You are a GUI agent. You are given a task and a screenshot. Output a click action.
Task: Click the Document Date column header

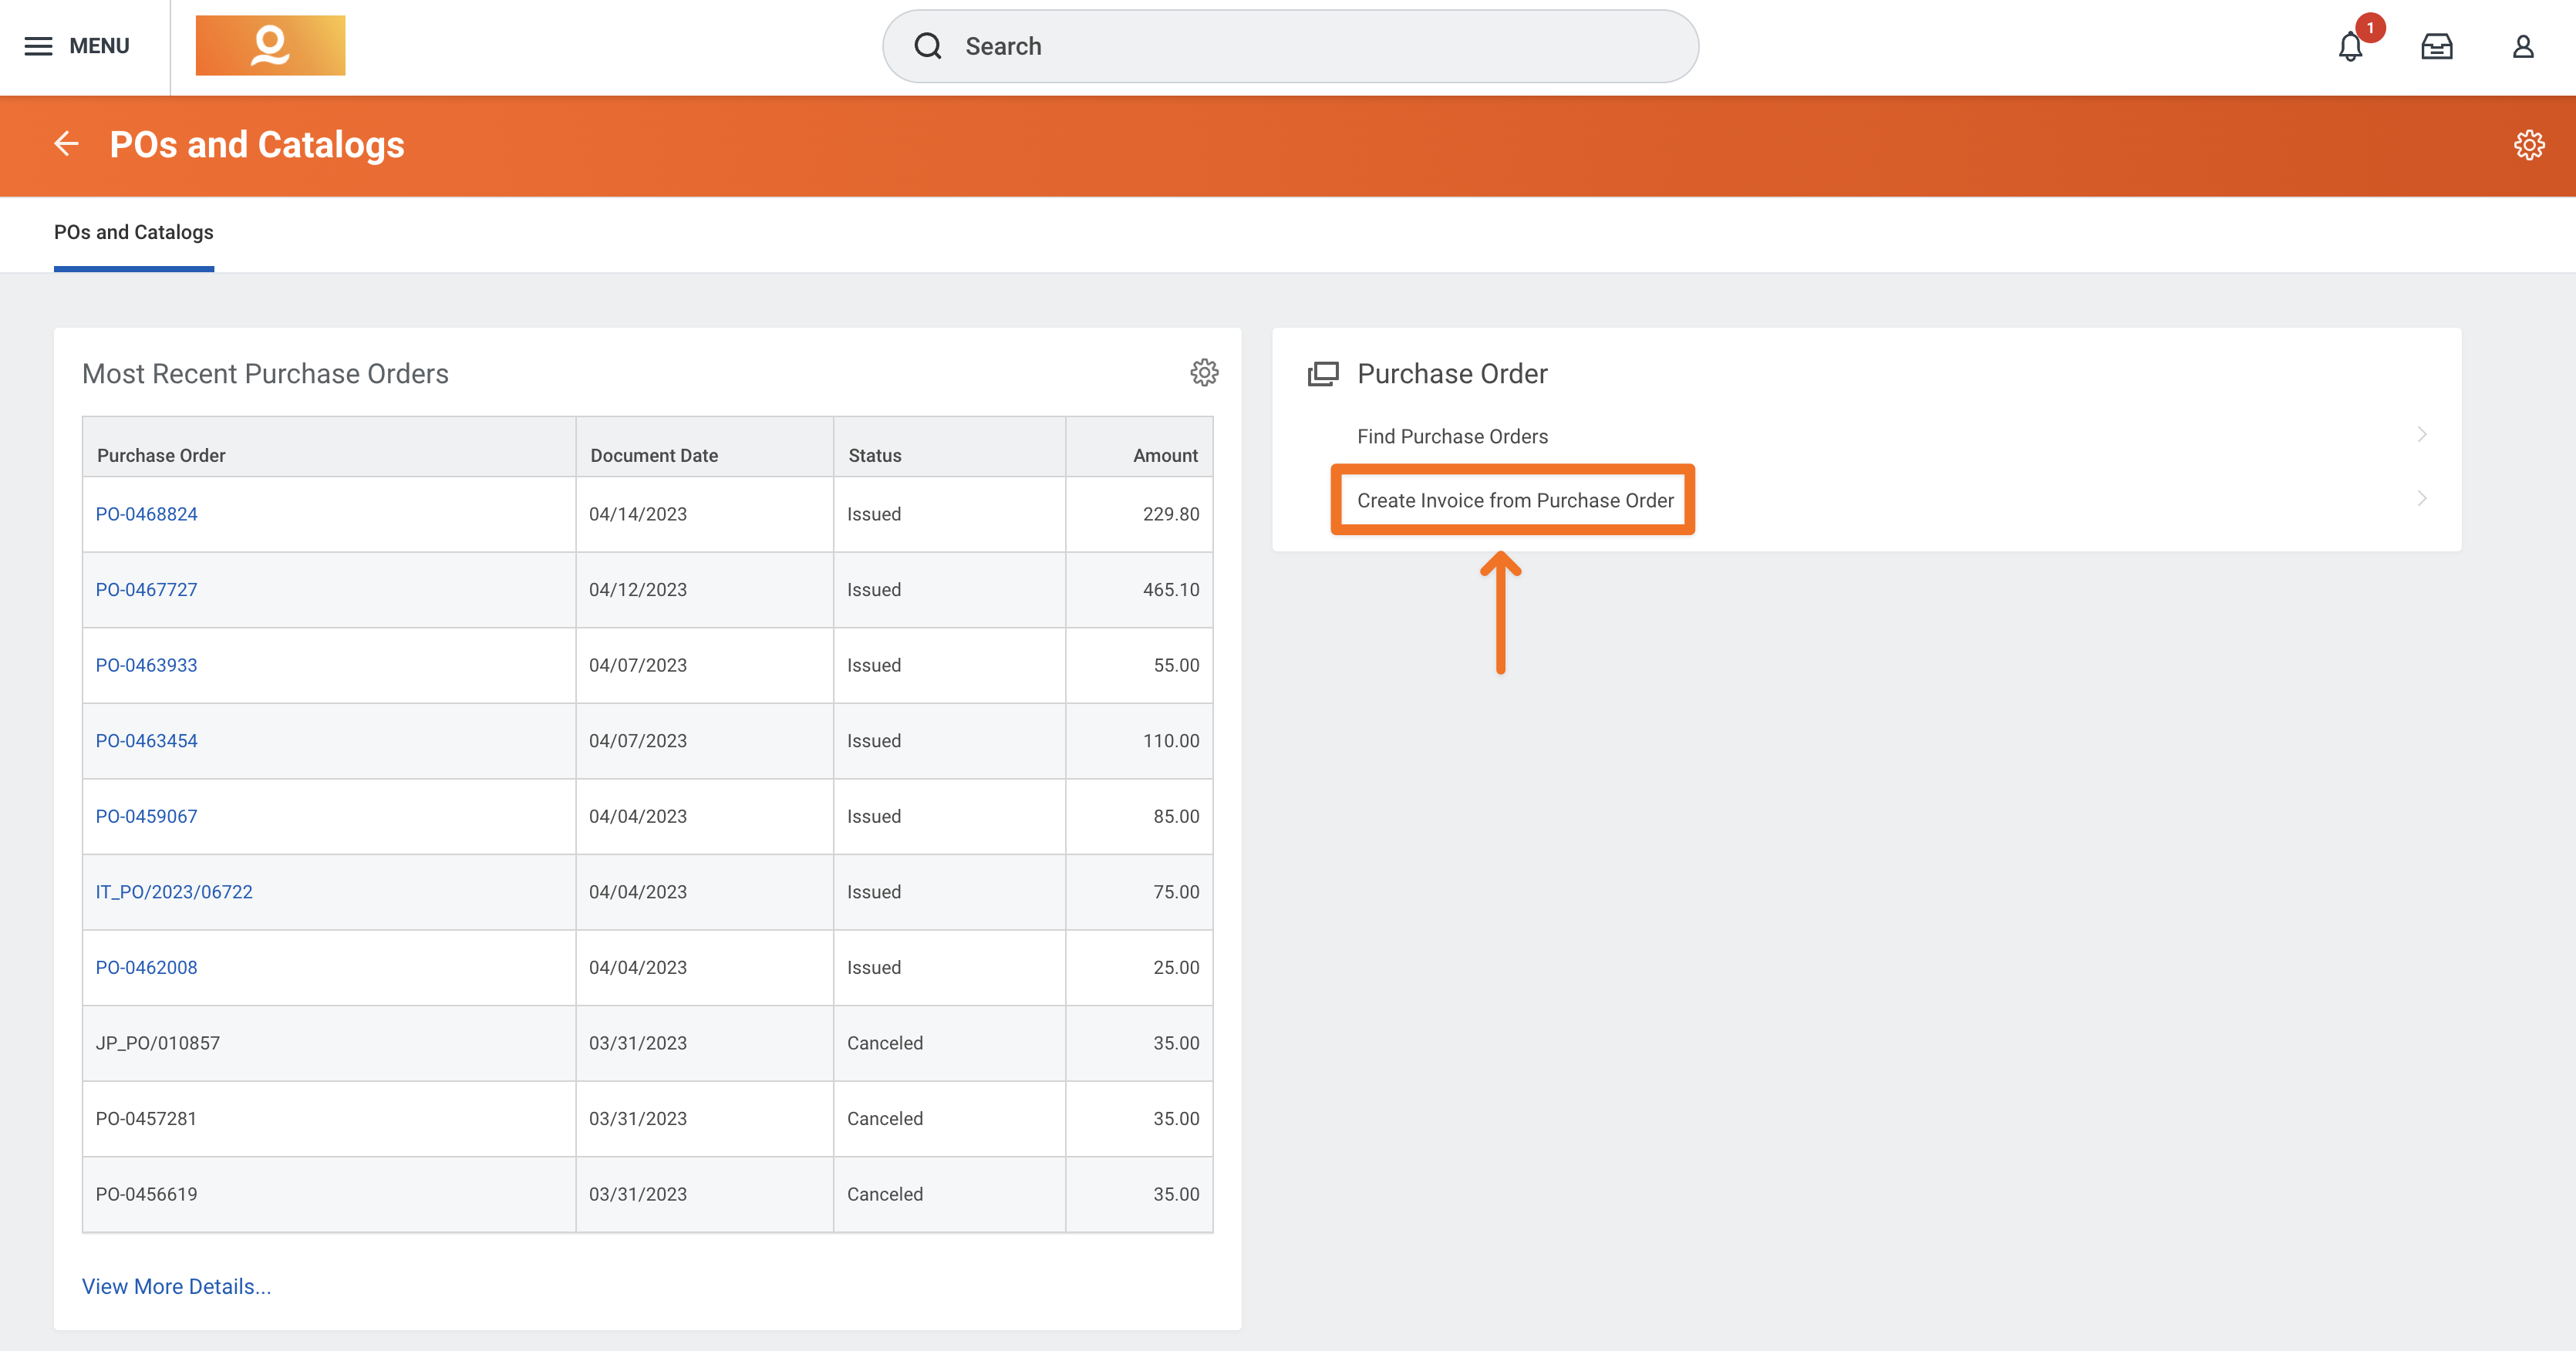click(654, 455)
